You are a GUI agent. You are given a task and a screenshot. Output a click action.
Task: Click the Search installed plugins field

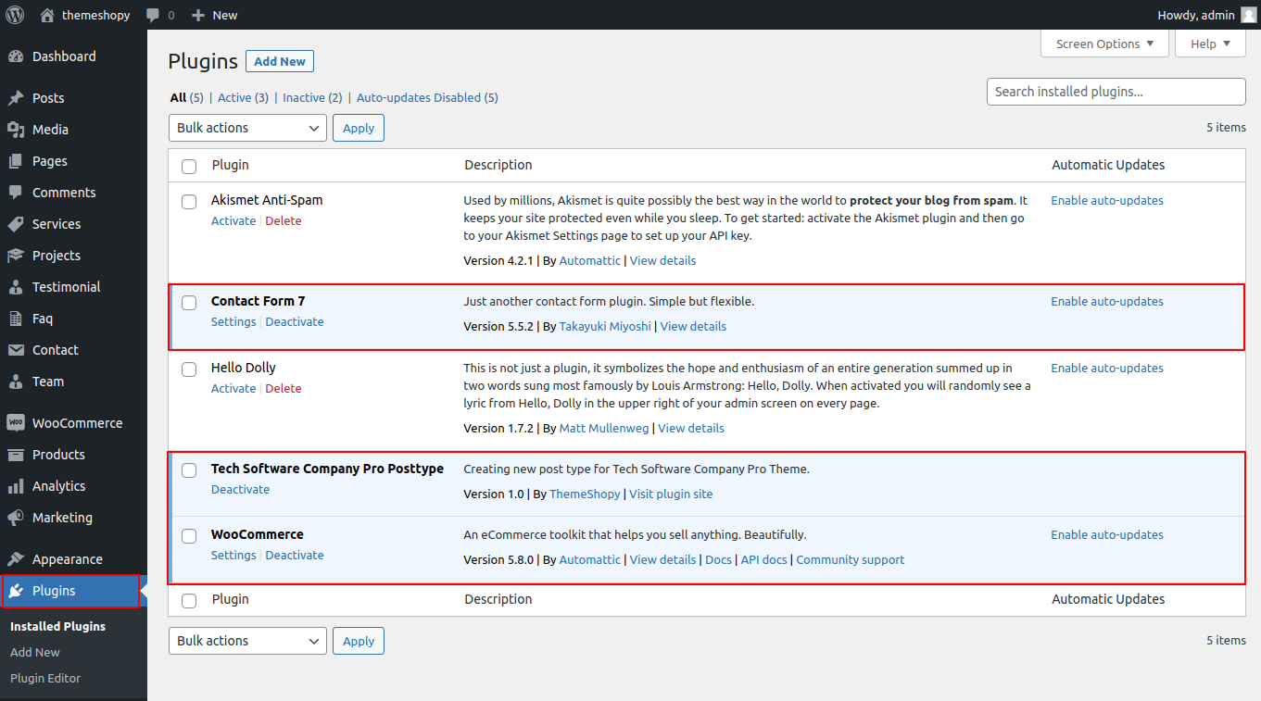[1116, 92]
